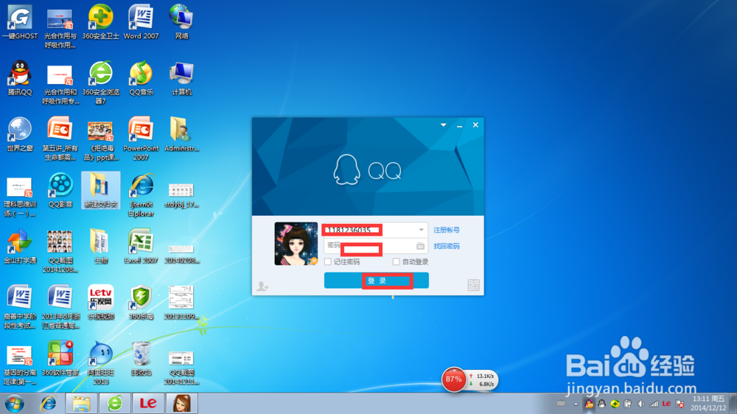Viewport: 737px width, 414px height.
Task: Select the Excel 2007 desktop shortcut
Action: click(141, 246)
